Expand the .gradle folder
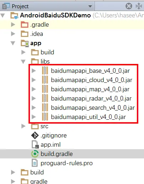 pyautogui.click(x=13, y=25)
